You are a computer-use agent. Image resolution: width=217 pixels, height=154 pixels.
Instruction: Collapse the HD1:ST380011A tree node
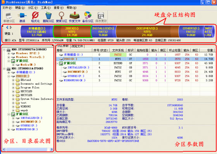click(4, 68)
